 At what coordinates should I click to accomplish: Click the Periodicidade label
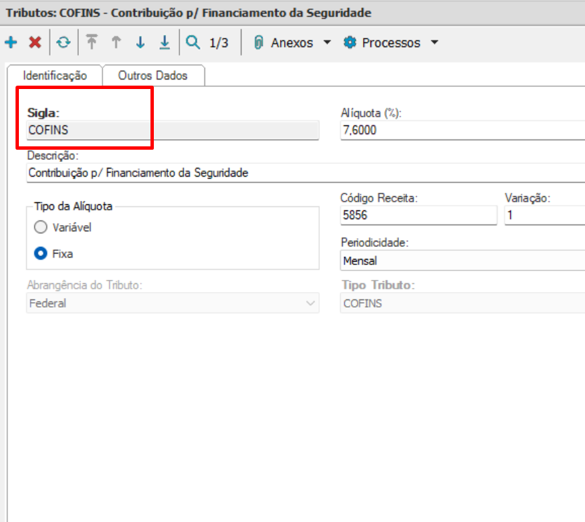click(x=374, y=242)
